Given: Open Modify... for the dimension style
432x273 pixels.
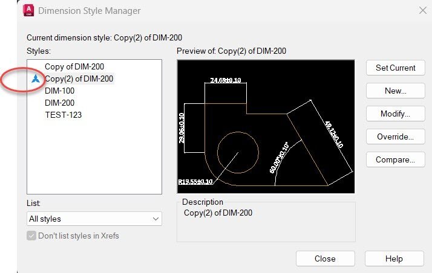Looking at the screenshot, I should coord(395,114).
